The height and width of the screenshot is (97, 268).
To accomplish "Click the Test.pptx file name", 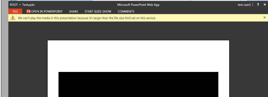I will [x=28, y=5].
